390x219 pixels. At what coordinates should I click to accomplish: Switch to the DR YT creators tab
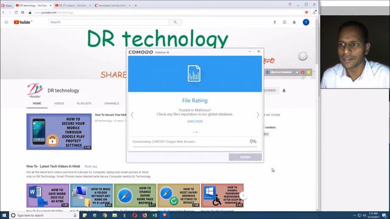pyautogui.click(x=73, y=5)
